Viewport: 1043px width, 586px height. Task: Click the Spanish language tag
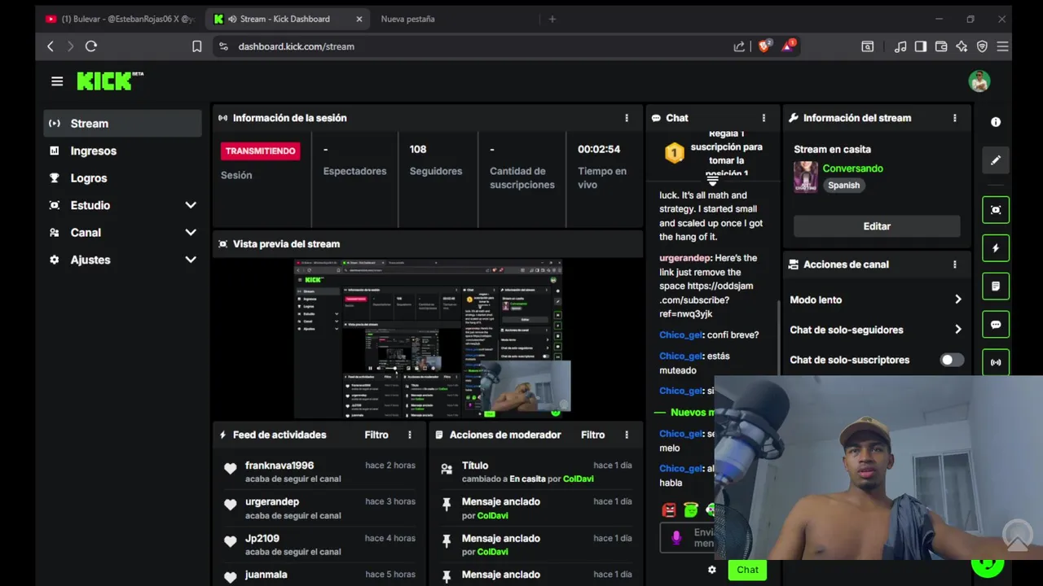(x=843, y=186)
